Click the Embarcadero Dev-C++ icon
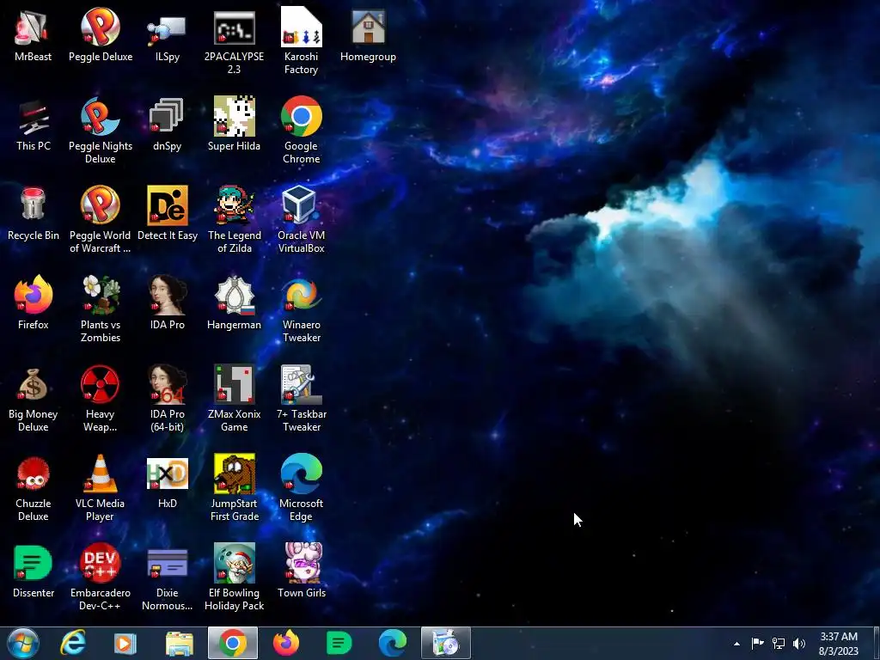 coord(101,577)
